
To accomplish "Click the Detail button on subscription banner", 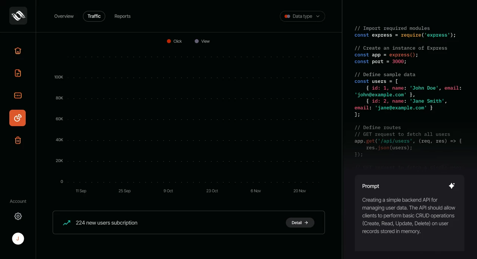I will pyautogui.click(x=300, y=222).
